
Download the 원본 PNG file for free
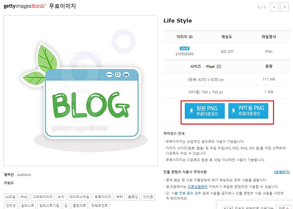coord(205,111)
